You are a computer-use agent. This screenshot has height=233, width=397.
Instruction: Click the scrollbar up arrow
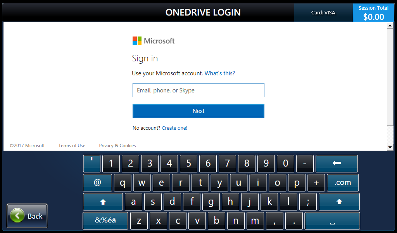(390, 26)
